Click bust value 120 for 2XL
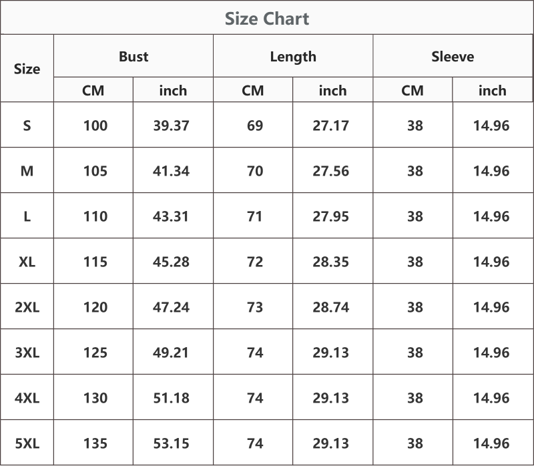Image resolution: width=534 pixels, height=466 pixels. coord(95,307)
